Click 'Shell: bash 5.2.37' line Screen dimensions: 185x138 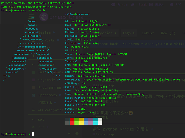pos(79,40)
